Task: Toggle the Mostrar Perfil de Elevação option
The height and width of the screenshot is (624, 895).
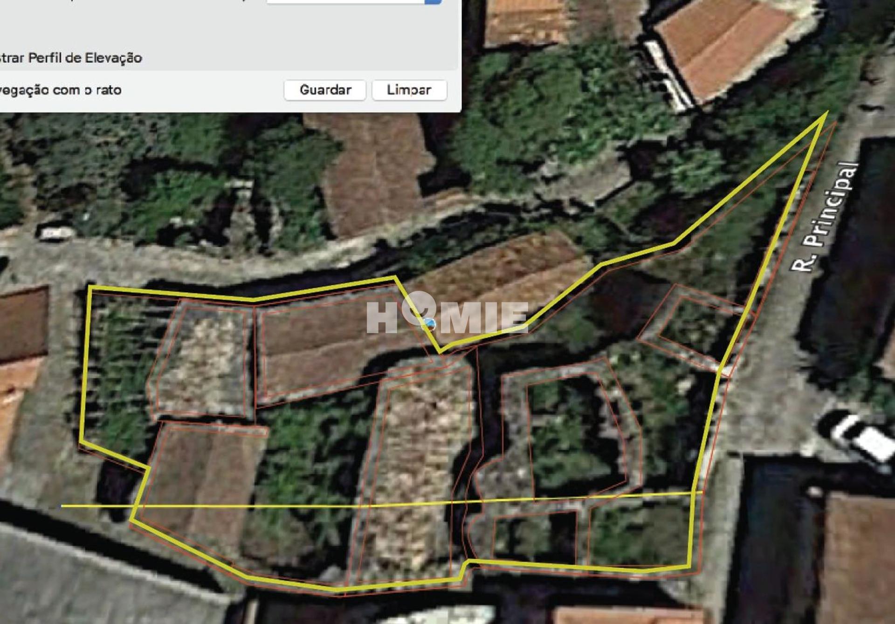Action: tap(70, 58)
